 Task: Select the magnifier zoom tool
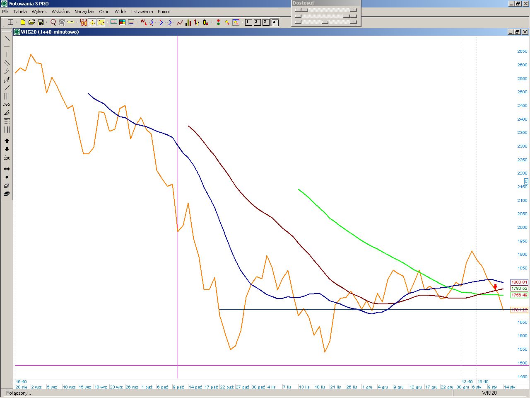pyautogui.click(x=53, y=22)
